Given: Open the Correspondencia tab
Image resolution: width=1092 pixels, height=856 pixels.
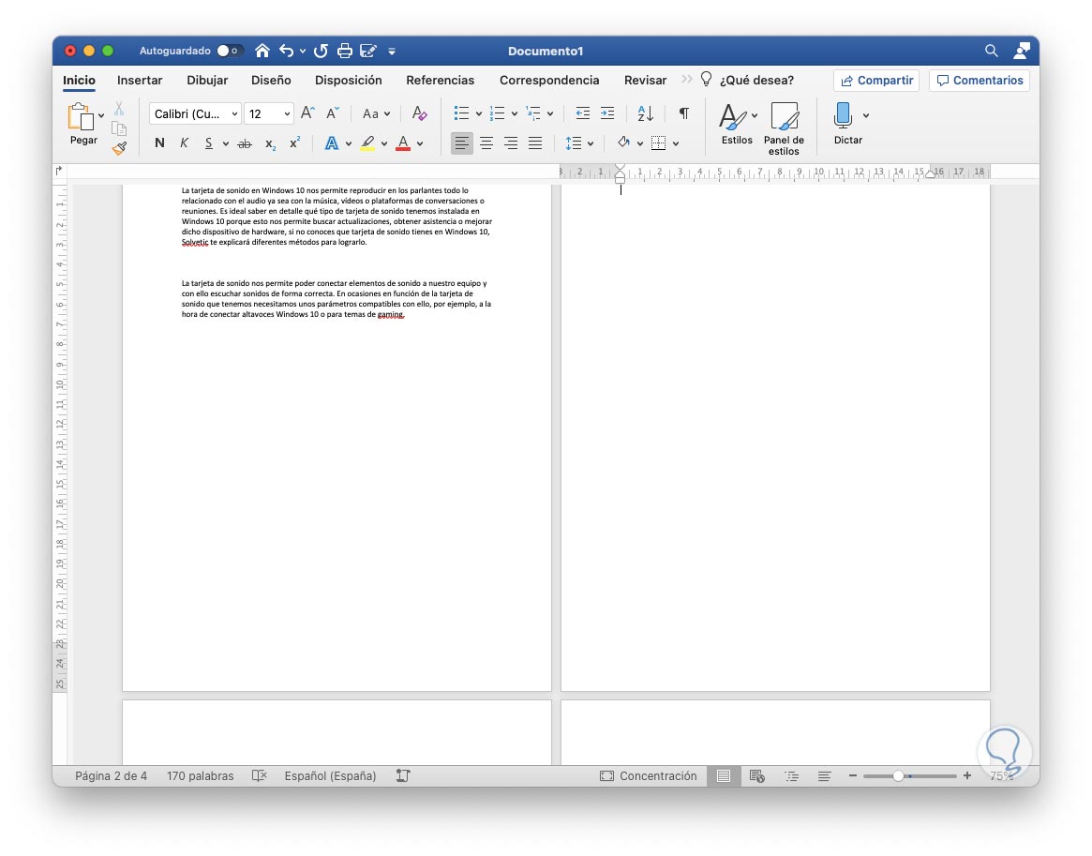Looking at the screenshot, I should 549,80.
